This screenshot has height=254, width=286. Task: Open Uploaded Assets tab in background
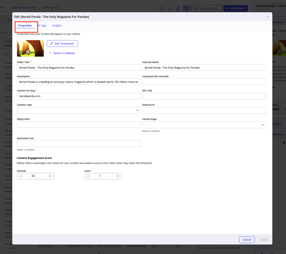click(23, 8)
